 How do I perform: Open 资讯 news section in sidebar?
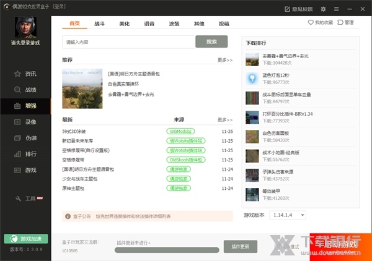coord(25,74)
